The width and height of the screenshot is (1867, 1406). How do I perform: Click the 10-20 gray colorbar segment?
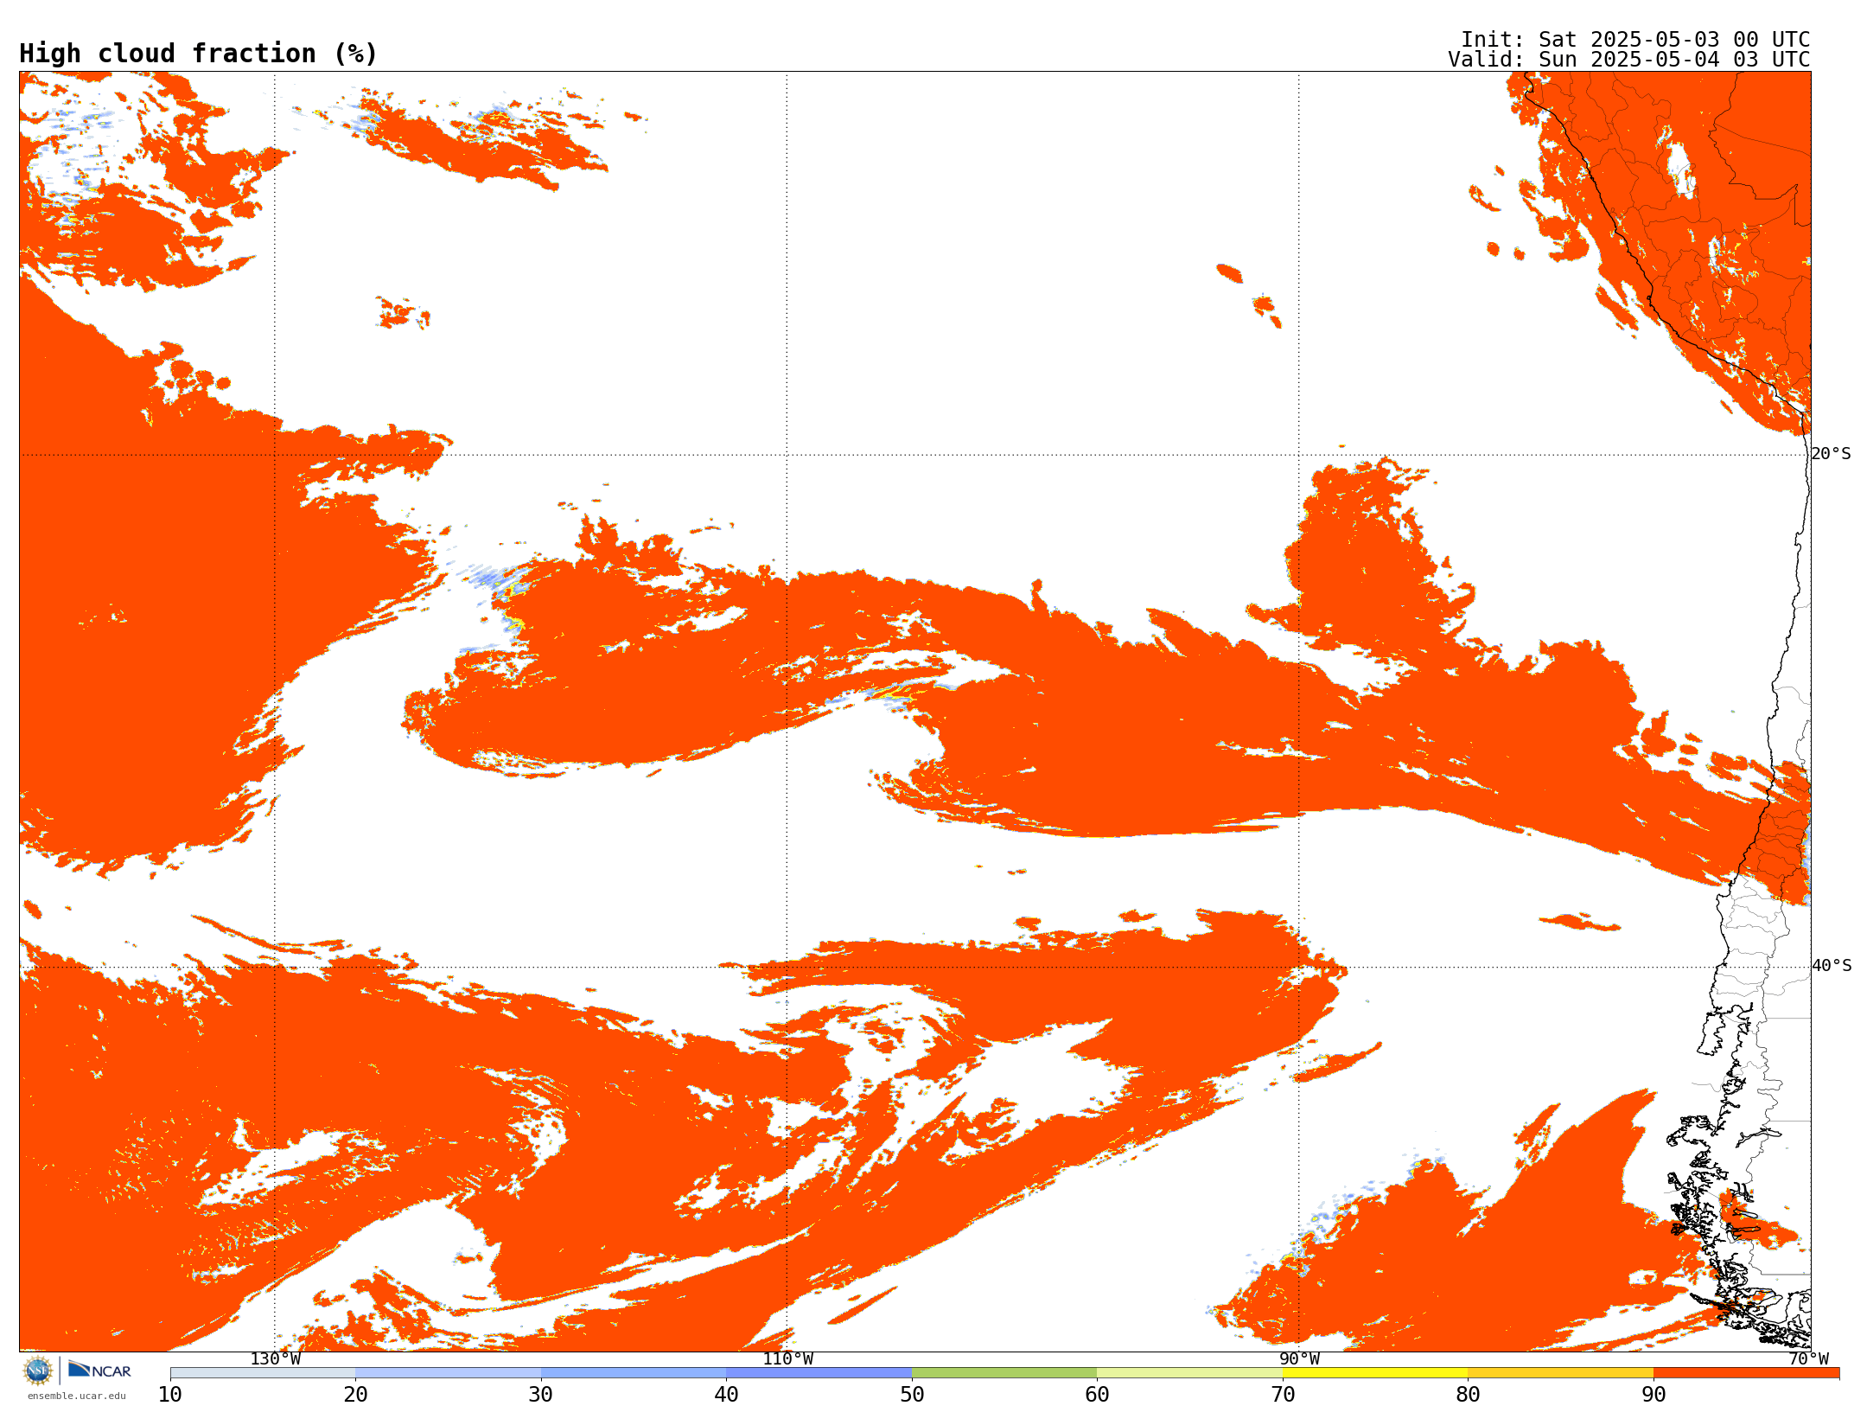pyautogui.click(x=263, y=1373)
